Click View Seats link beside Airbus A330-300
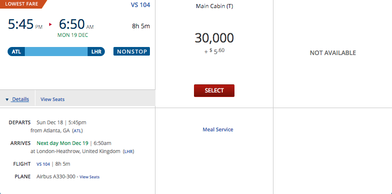Viewport: 392px width, 194px height. 90,177
